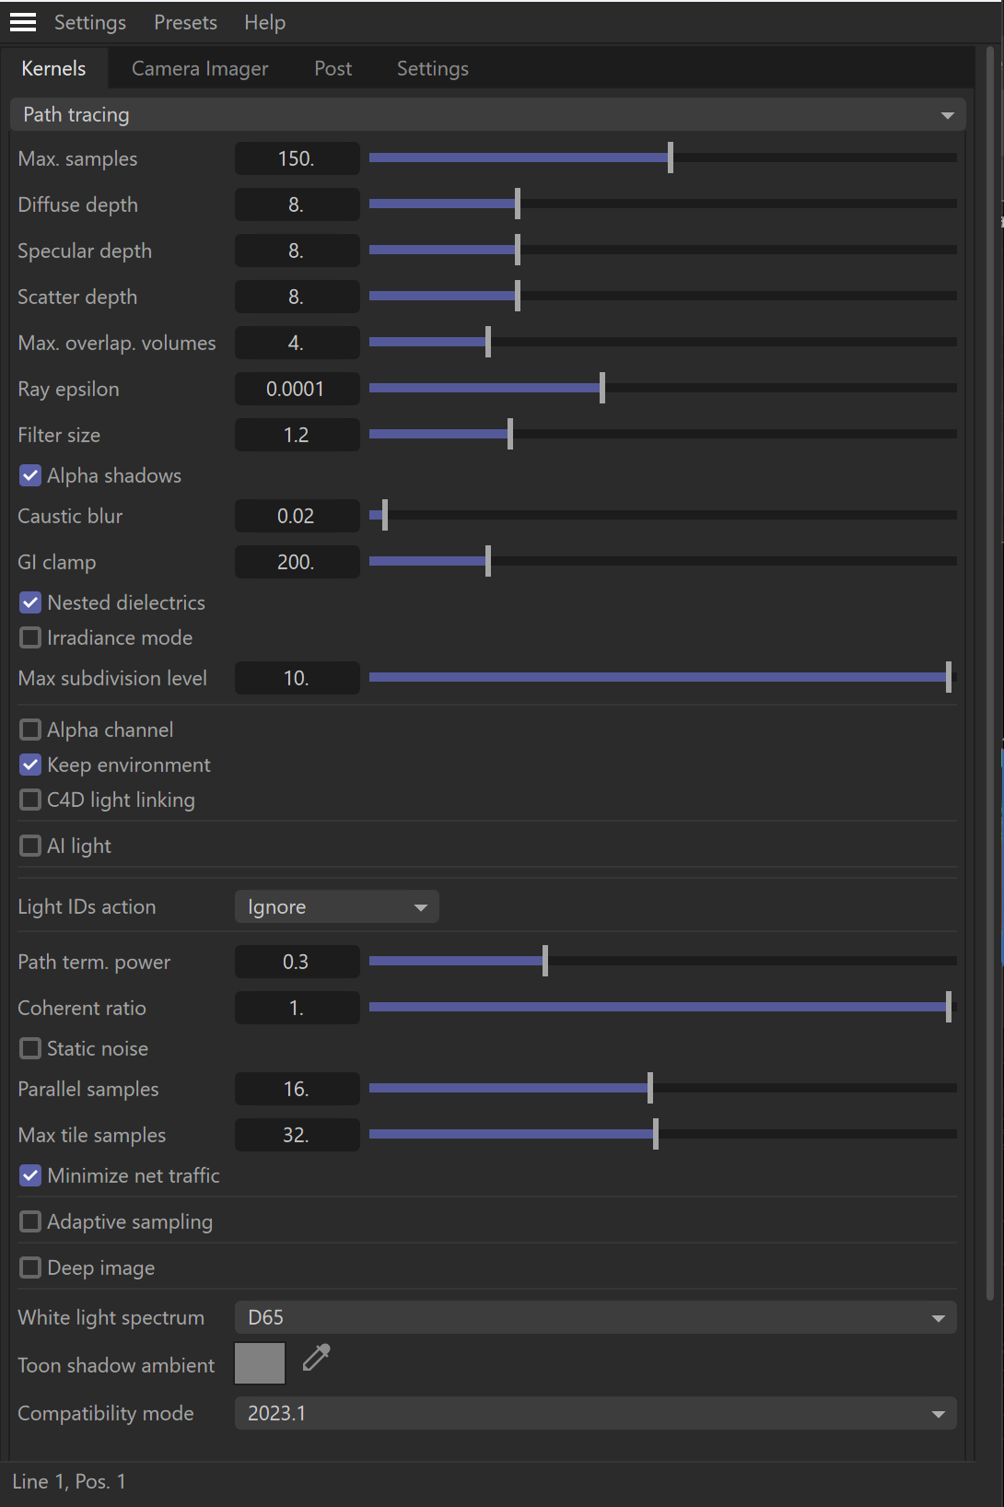The height and width of the screenshot is (1507, 1004).
Task: Enable the Irradiance mode checkbox
Action: coord(30,637)
